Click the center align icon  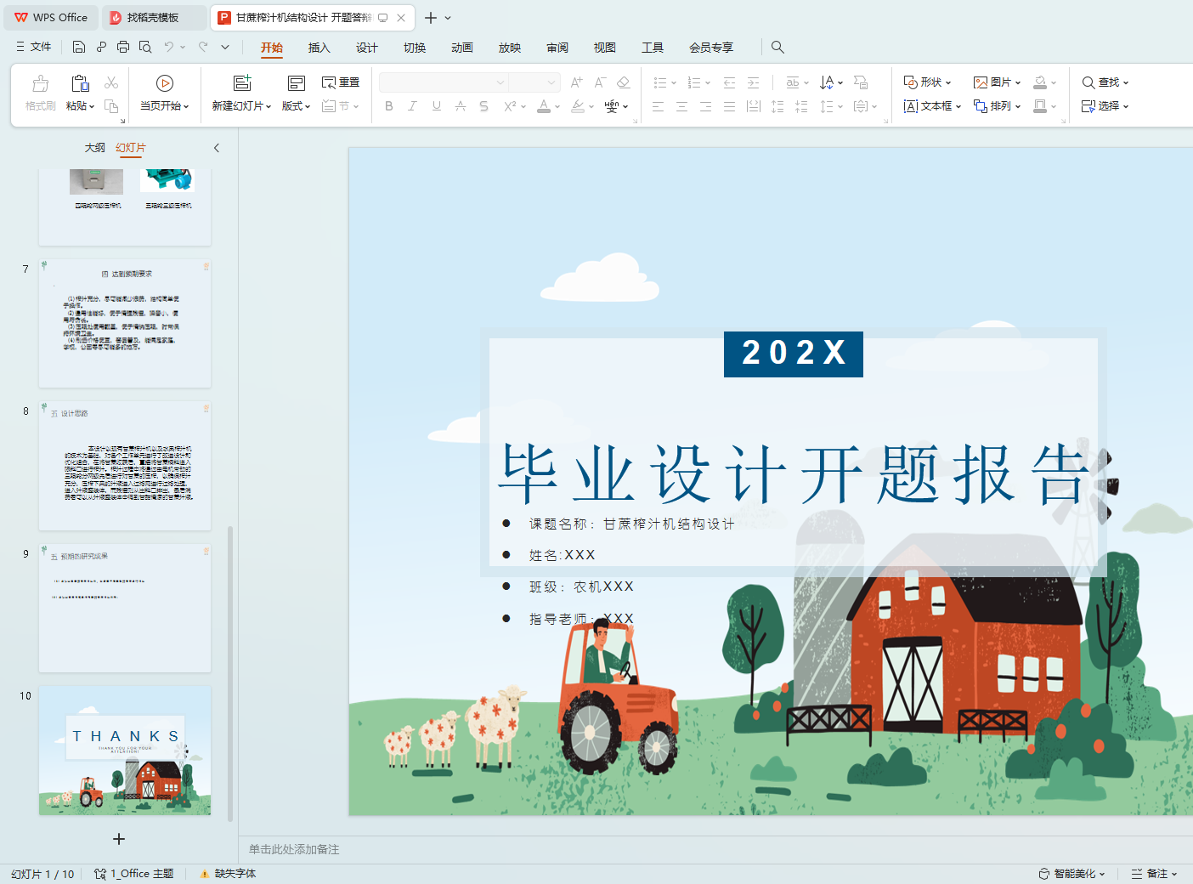(x=681, y=106)
